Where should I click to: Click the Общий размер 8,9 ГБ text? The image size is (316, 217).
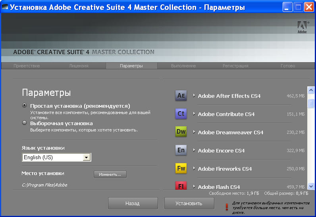click(x=286, y=194)
